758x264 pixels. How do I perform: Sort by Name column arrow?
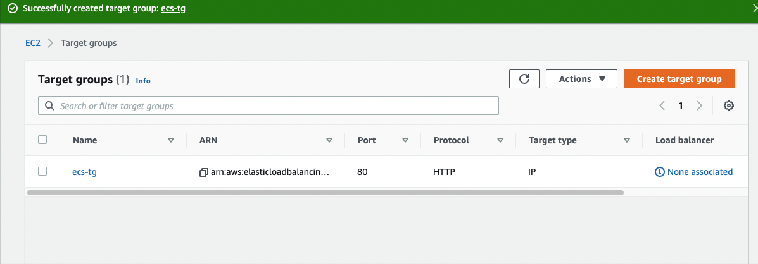pos(170,140)
